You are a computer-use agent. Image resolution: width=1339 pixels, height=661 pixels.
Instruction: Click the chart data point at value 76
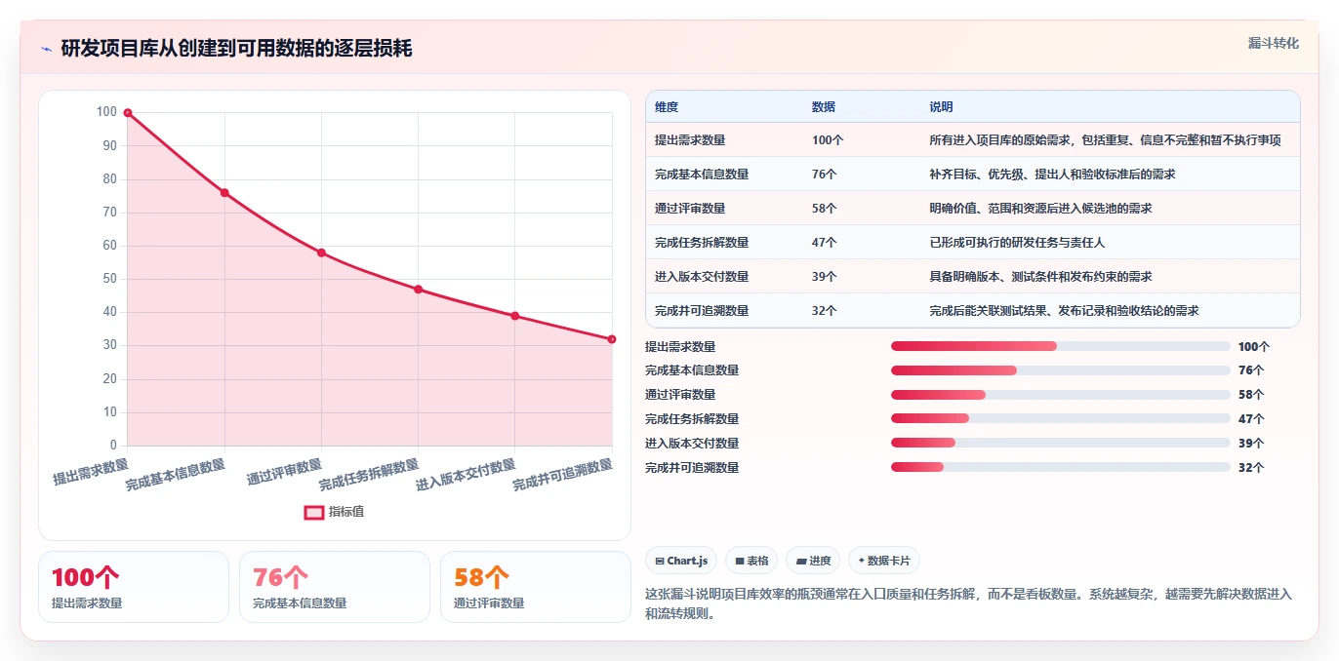pyautogui.click(x=224, y=193)
